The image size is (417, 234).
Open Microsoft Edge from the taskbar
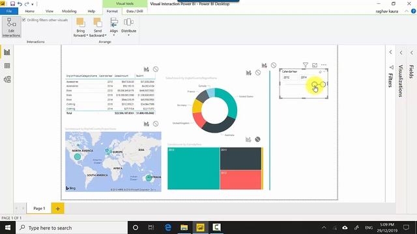point(168,227)
